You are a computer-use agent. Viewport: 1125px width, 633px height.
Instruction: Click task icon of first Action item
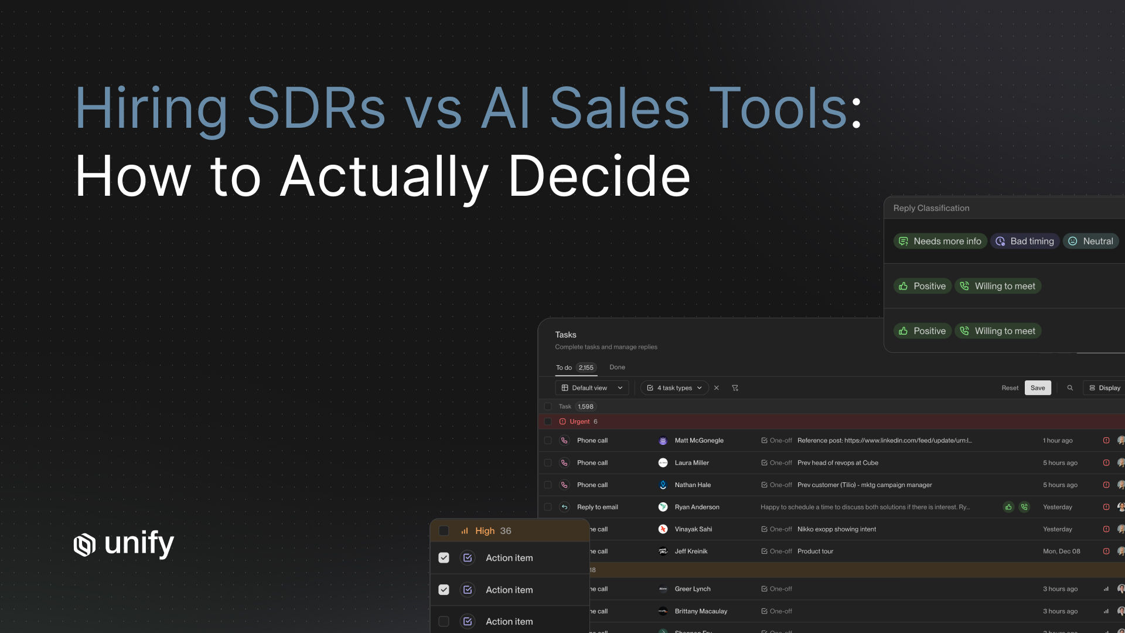tap(468, 558)
